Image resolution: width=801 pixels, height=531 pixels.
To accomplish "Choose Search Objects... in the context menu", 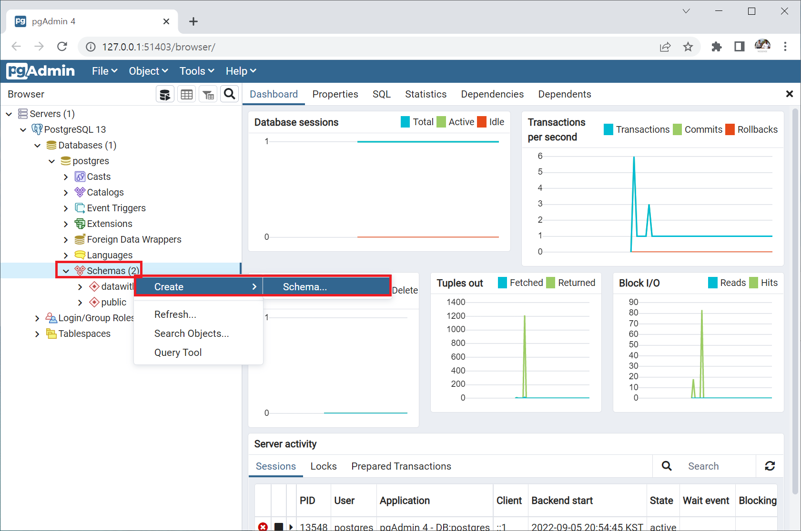I will coord(192,334).
